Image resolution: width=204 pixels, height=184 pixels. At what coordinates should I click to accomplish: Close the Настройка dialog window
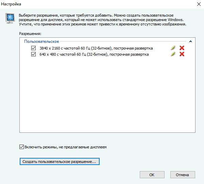pyautogui.click(x=198, y=4)
